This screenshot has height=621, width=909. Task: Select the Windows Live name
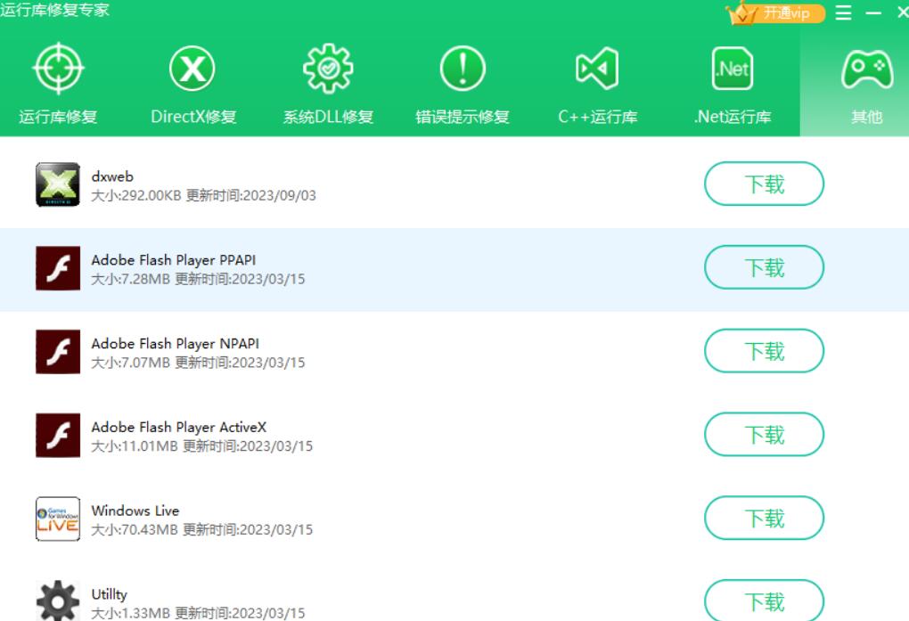click(135, 511)
